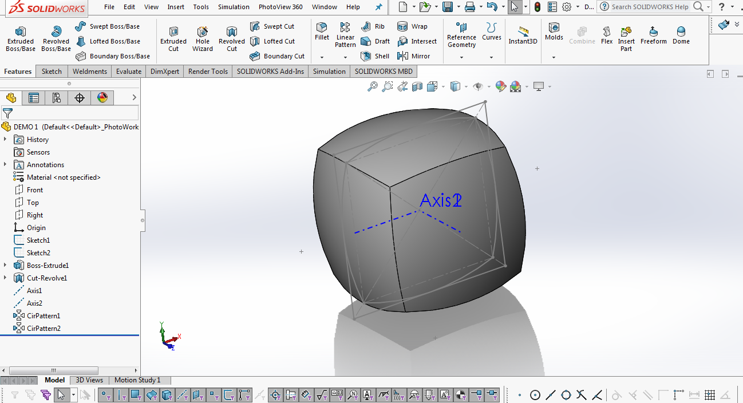Select the Shell tool

point(375,56)
